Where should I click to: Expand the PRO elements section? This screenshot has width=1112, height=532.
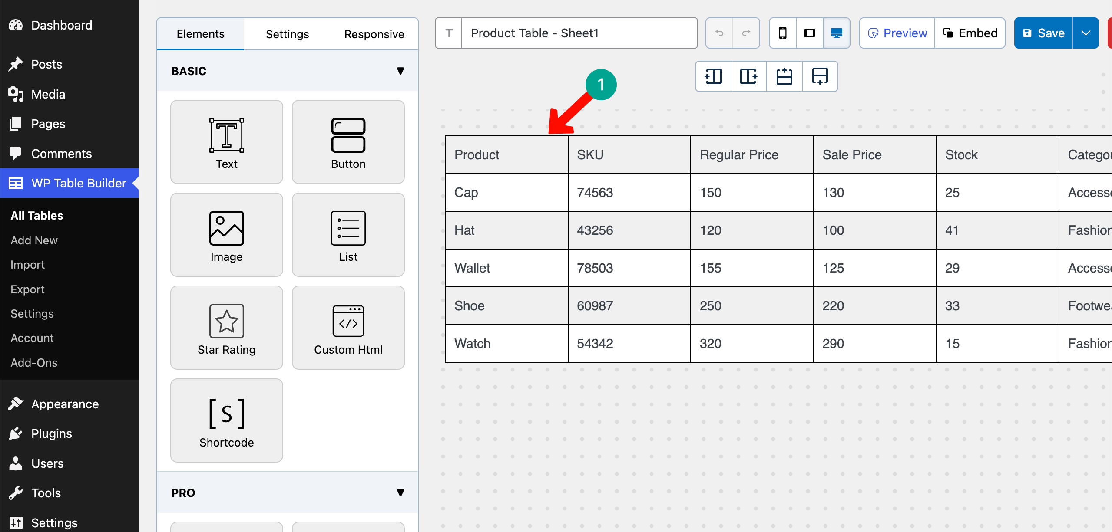pyautogui.click(x=400, y=493)
